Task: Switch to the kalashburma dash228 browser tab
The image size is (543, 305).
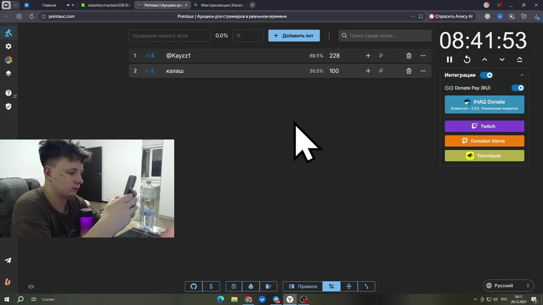Action: pyautogui.click(x=106, y=5)
